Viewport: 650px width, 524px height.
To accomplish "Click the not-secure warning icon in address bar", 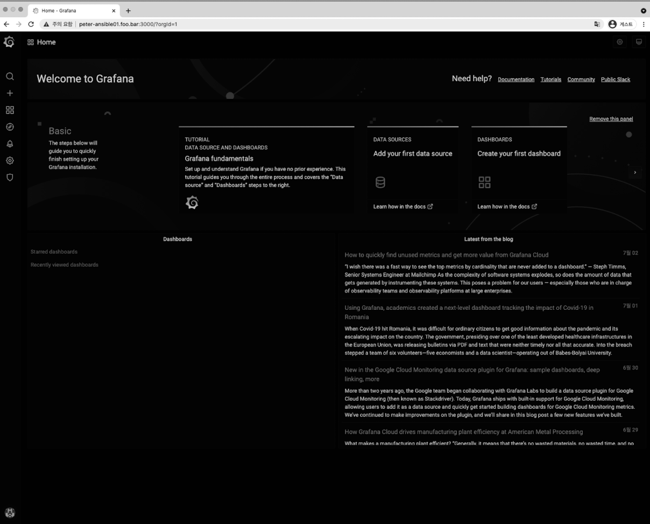I will click(47, 24).
